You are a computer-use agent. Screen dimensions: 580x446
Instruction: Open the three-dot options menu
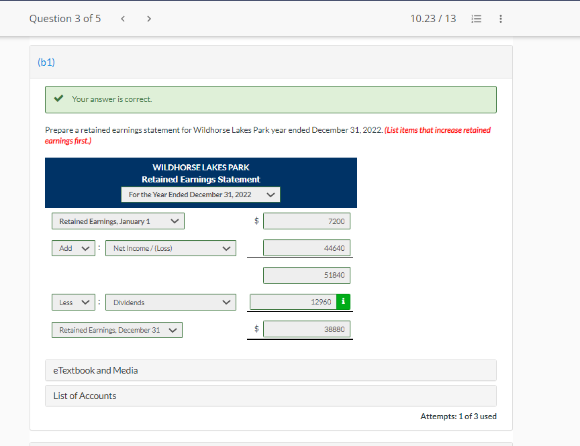point(501,18)
